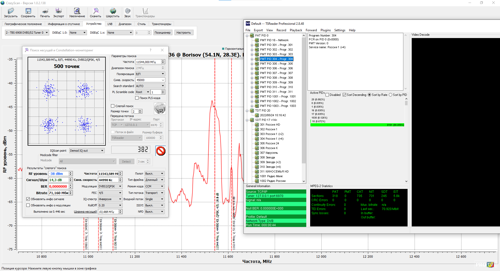Switch to the LNB tab
Viewport: 500px width, 271px height.
coord(110,24)
